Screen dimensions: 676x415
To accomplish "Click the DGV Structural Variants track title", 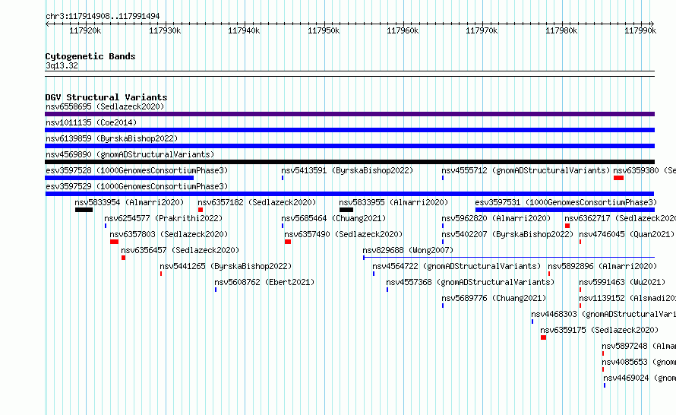I will (x=106, y=97).
